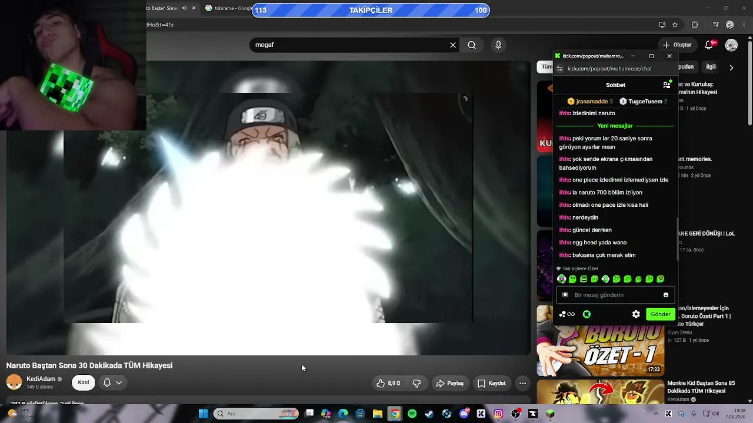The width and height of the screenshot is (753, 423).
Task: Open Microsoft Store from the taskbar
Action: click(360, 414)
